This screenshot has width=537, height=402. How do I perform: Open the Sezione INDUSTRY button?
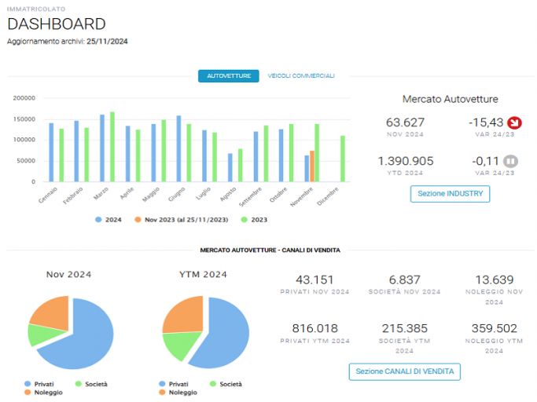tap(450, 194)
